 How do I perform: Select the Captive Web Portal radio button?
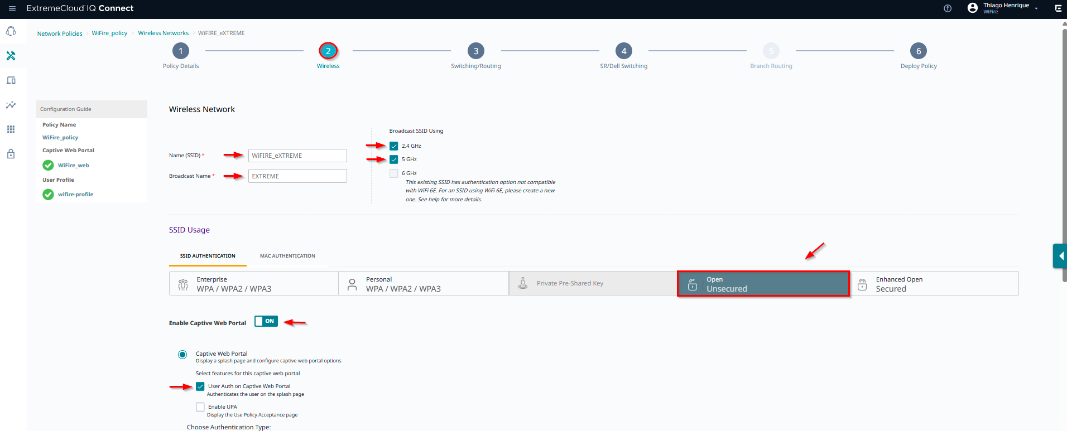pos(182,355)
